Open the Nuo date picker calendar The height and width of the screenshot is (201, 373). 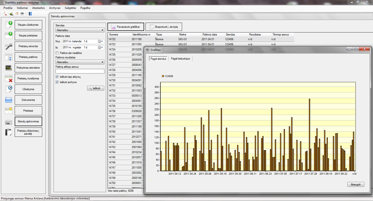click(100, 41)
